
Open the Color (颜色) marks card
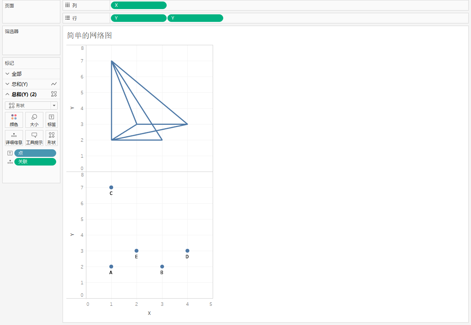pyautogui.click(x=14, y=120)
